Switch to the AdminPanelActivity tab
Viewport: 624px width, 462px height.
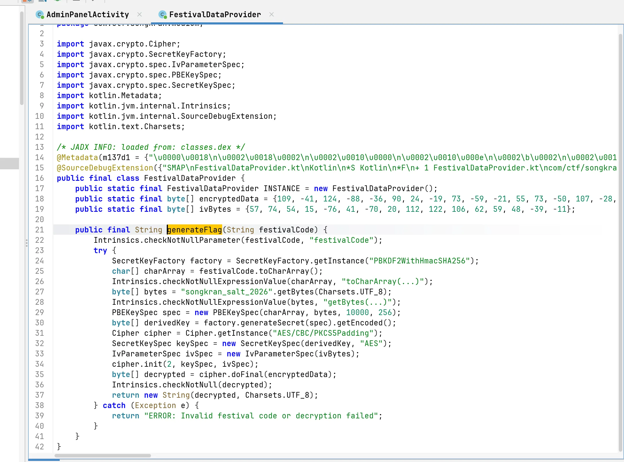[x=88, y=14]
